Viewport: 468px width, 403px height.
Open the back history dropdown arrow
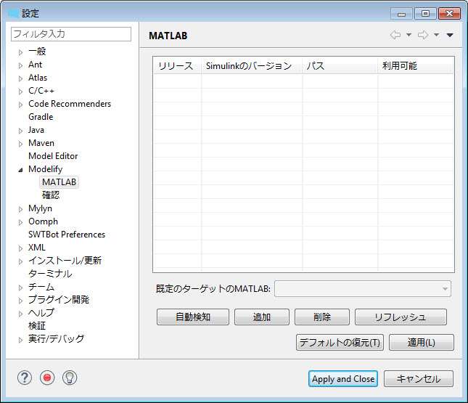tap(409, 35)
